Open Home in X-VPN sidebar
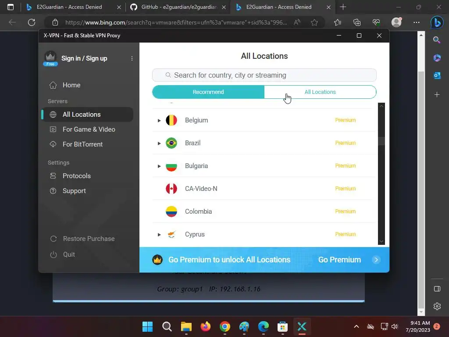The width and height of the screenshot is (449, 337). tap(71, 85)
